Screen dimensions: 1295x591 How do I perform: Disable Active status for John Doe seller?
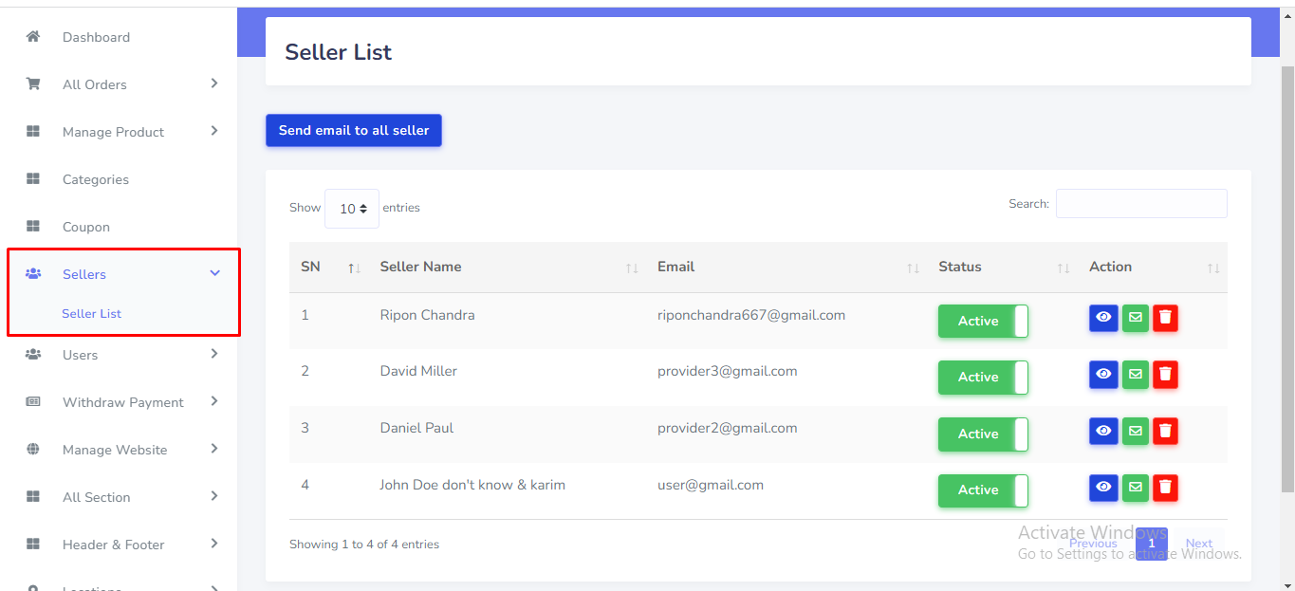pyautogui.click(x=983, y=490)
